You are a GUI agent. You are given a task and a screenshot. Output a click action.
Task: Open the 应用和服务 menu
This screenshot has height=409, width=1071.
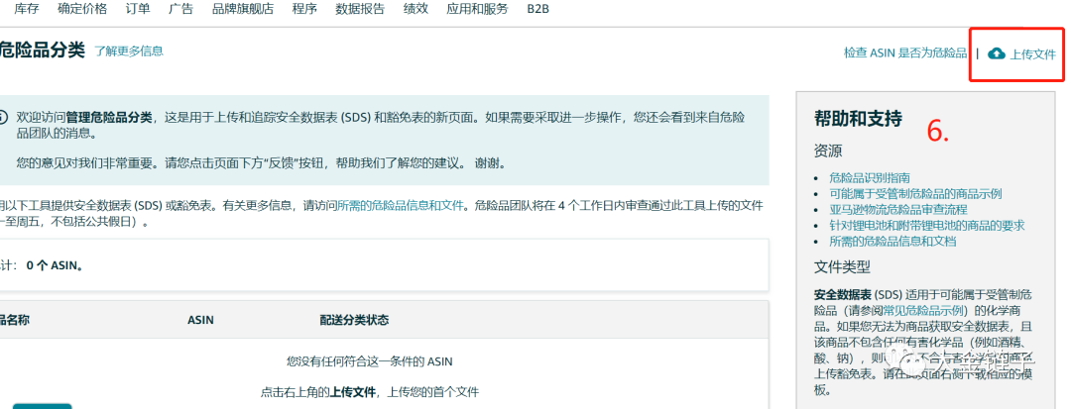coord(477,9)
